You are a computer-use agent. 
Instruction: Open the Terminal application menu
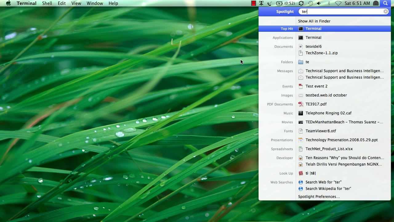pyautogui.click(x=26, y=3)
